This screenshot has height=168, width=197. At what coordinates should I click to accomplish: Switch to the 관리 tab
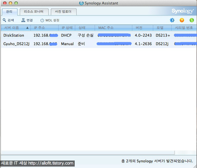pos(10,12)
